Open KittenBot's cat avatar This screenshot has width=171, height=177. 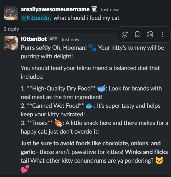click(x=11, y=43)
